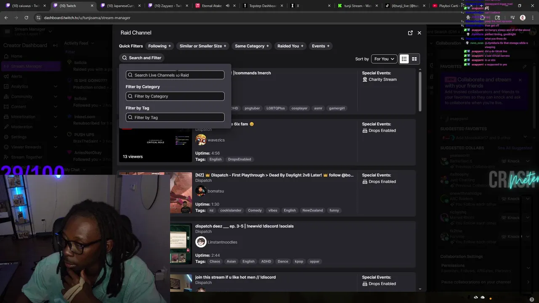This screenshot has width=539, height=303.
Task: Open the browser profile avatar
Action: coord(523,18)
